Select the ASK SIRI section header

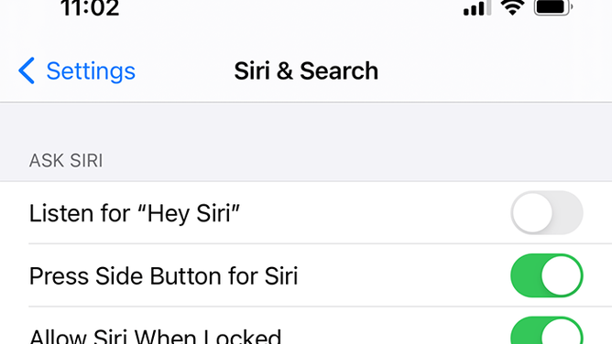[x=66, y=160]
